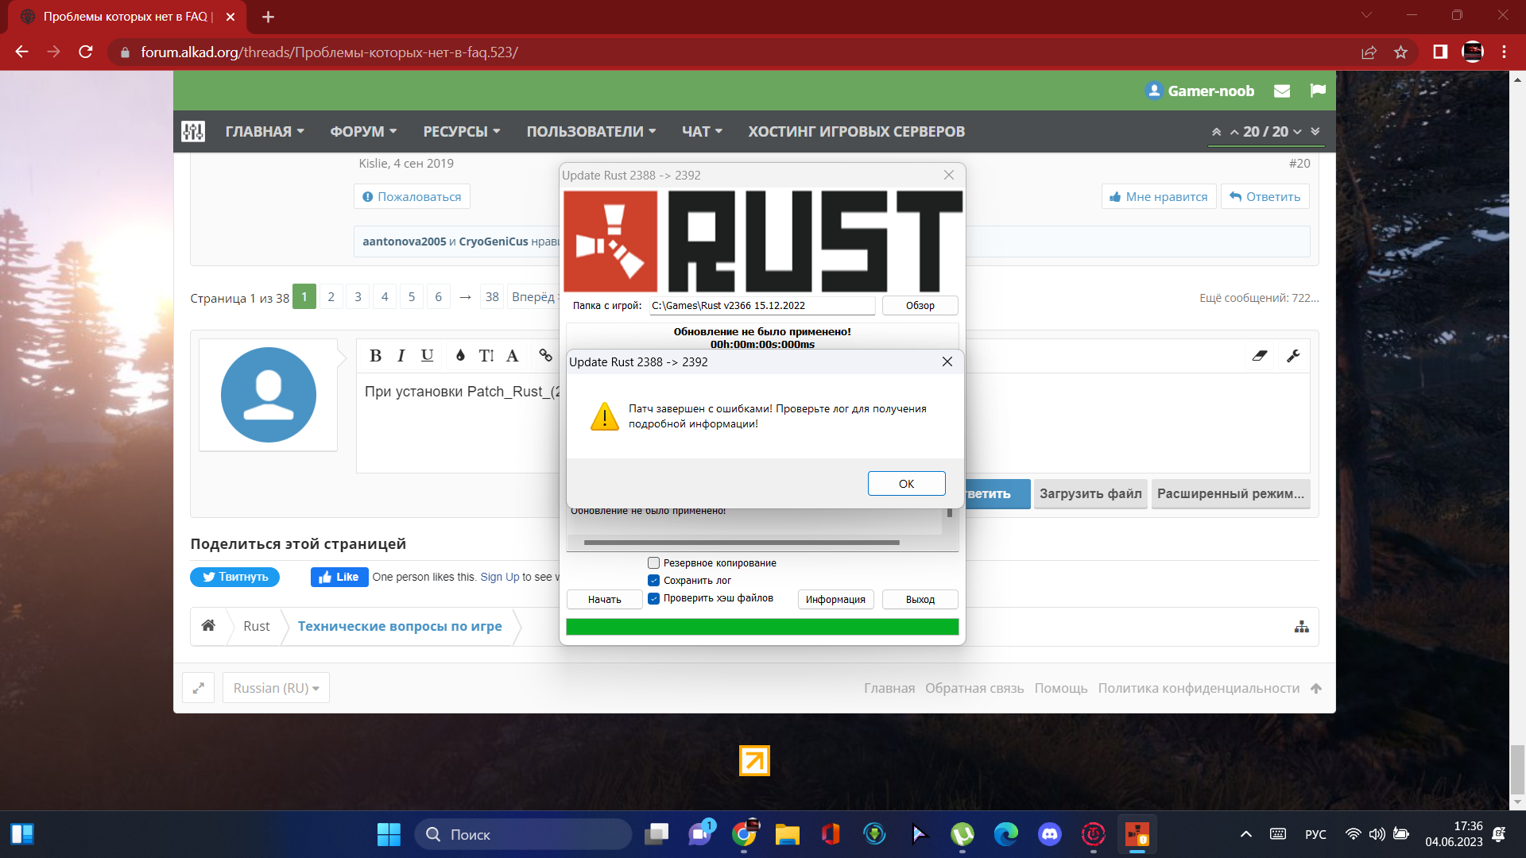Click the Underline formatting icon
The image size is (1526, 858).
tap(428, 356)
